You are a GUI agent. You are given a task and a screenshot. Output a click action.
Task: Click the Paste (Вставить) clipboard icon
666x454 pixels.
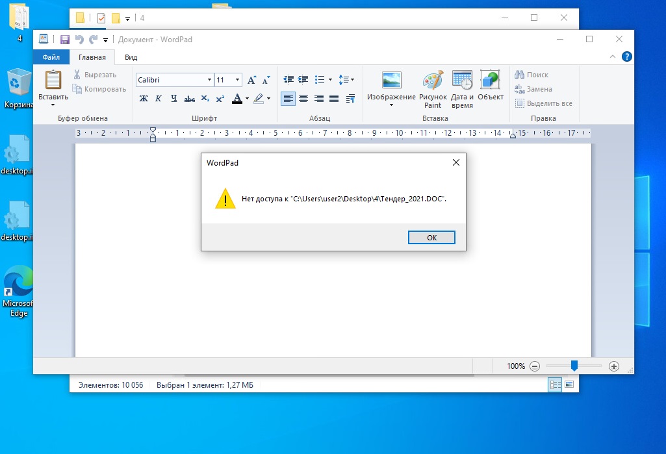pos(53,81)
